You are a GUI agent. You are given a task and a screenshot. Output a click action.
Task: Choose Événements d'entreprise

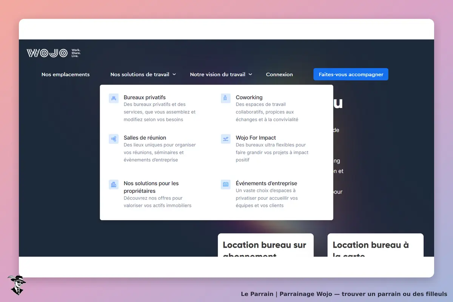[267, 183]
